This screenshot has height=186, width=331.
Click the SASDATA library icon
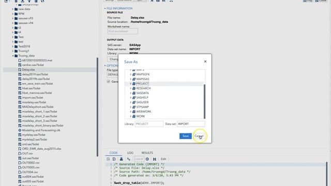click(x=134, y=93)
